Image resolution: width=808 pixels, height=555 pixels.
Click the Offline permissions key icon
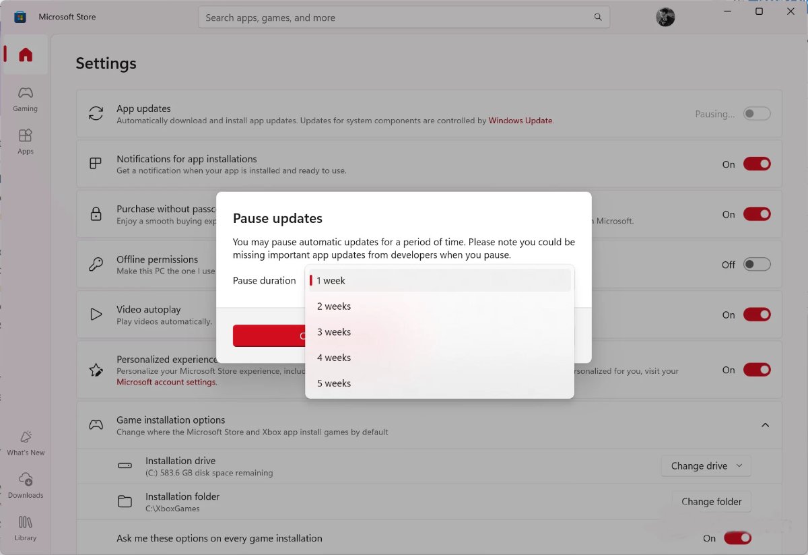tap(96, 265)
